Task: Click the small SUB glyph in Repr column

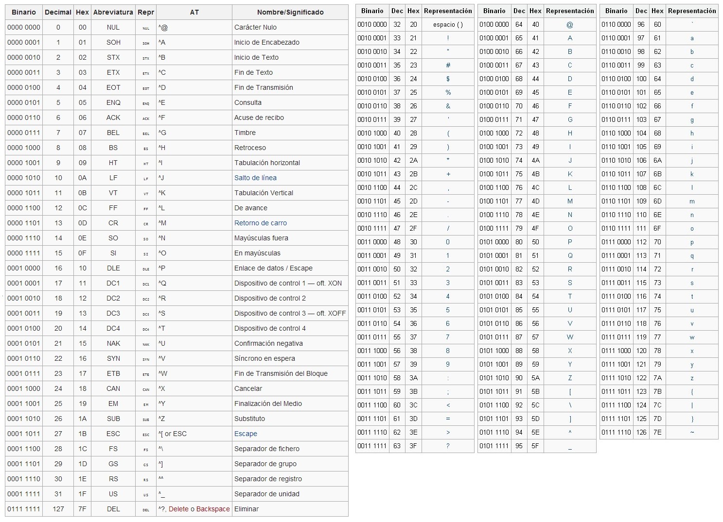Action: pos(146,420)
